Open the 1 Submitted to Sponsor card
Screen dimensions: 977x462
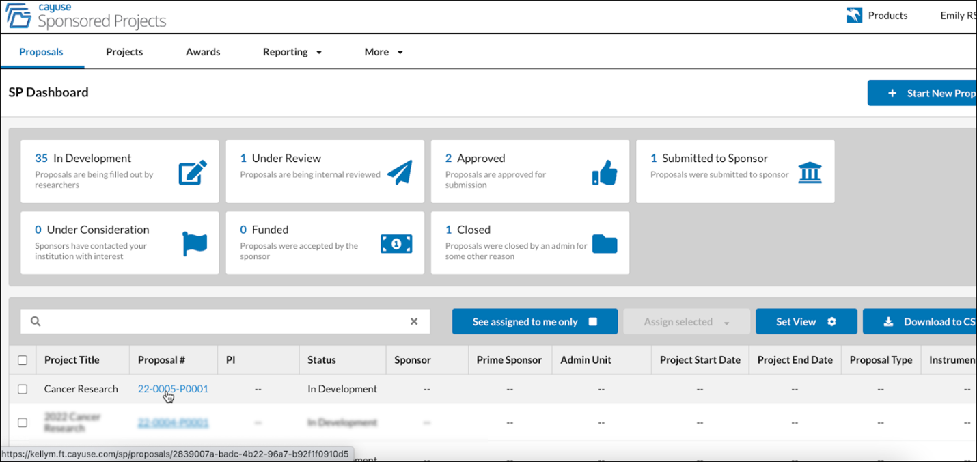735,172
